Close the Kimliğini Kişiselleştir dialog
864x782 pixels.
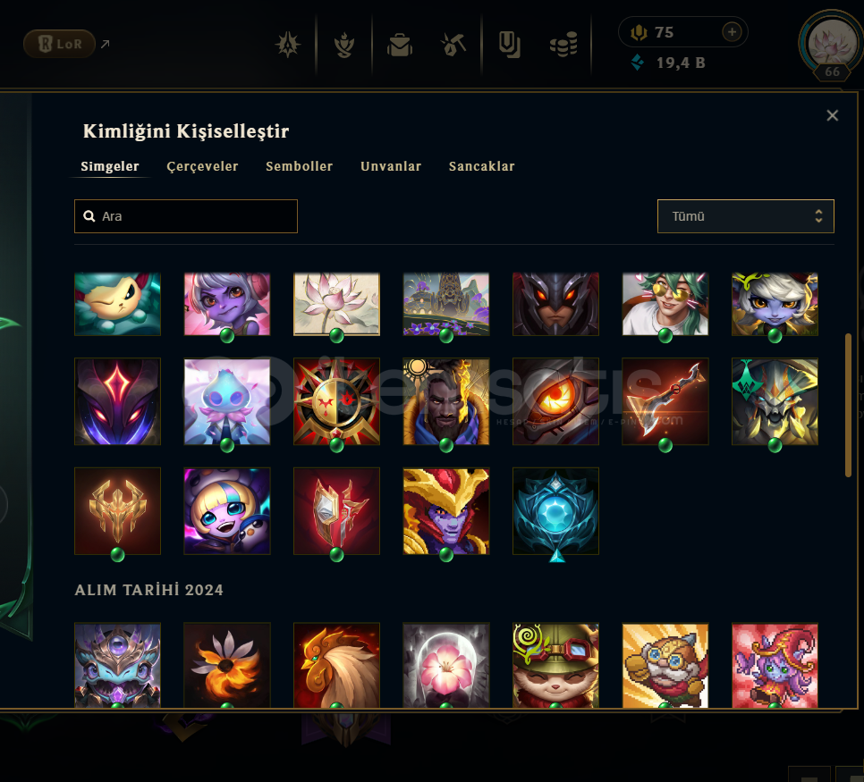click(x=833, y=115)
